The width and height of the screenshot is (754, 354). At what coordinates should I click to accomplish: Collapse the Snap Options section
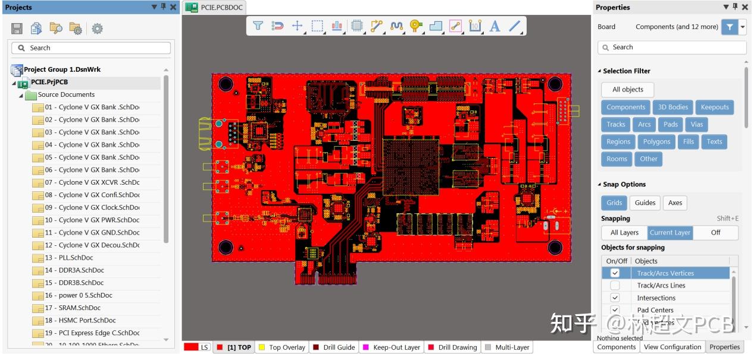click(600, 184)
